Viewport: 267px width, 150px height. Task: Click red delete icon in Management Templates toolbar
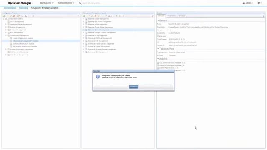pyautogui.click(x=96, y=16)
